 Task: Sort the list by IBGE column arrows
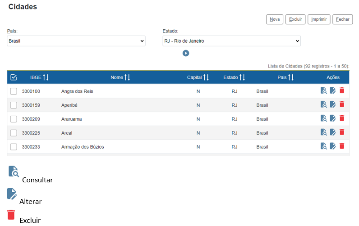pos(46,77)
